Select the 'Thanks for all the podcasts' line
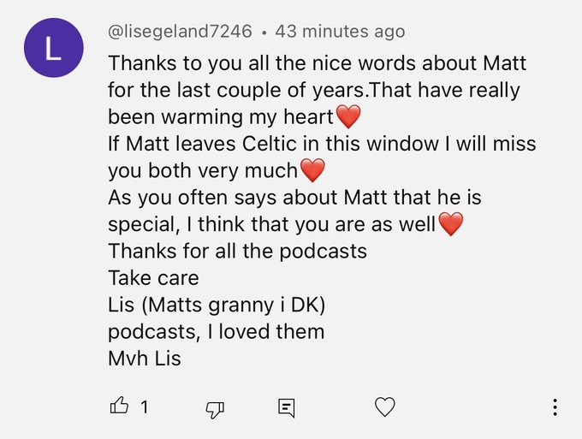 (x=238, y=252)
